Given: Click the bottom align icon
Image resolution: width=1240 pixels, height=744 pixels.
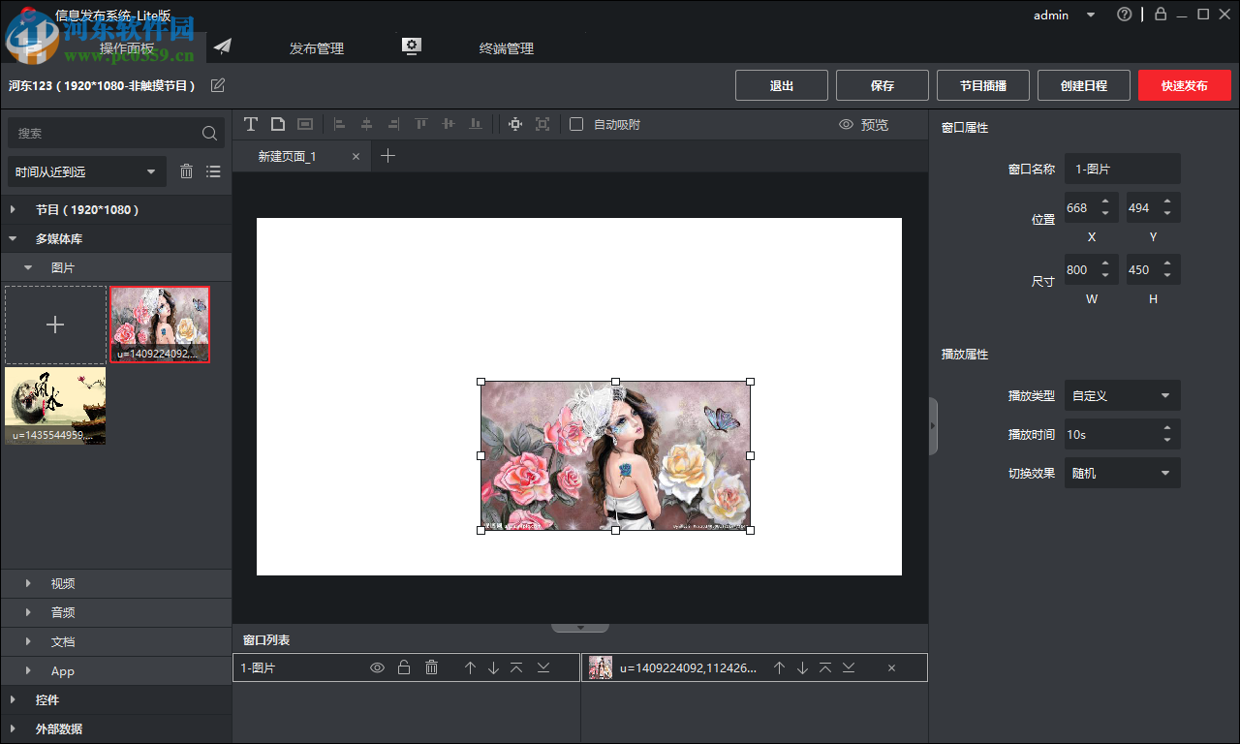Looking at the screenshot, I should pos(475,124).
